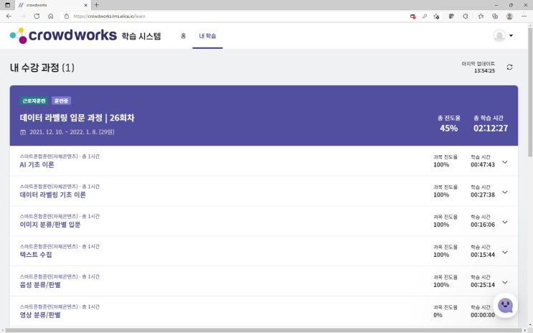The height and width of the screenshot is (333, 533).
Task: Click the refresh update icon beside the timestamp
Action: (509, 67)
